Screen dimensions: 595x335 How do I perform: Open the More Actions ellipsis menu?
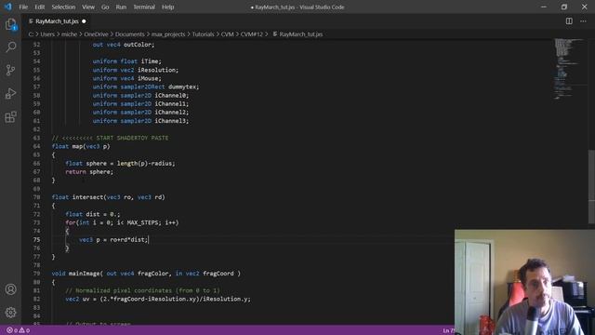point(583,21)
